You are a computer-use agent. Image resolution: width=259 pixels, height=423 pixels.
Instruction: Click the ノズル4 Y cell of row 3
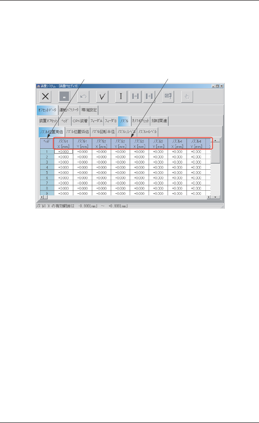[x=196, y=162]
